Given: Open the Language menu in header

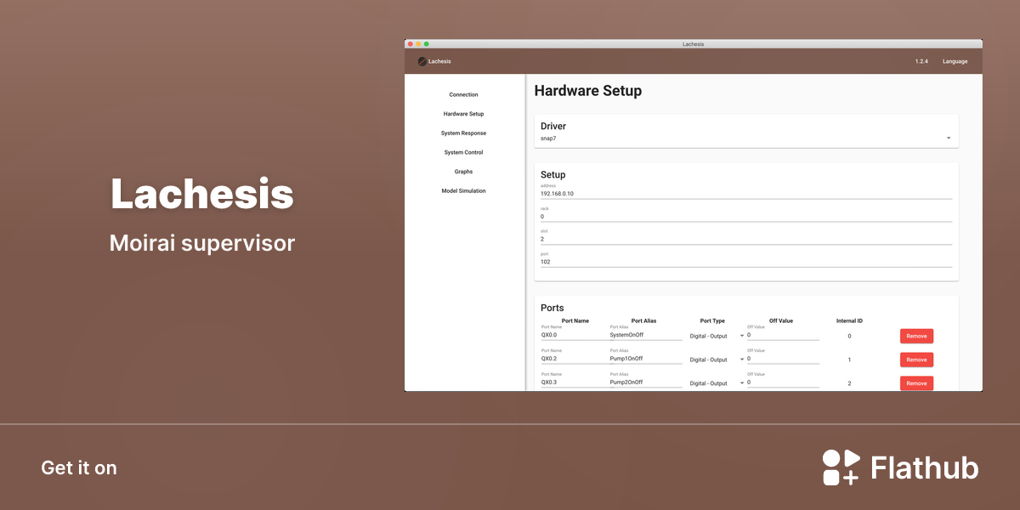Looking at the screenshot, I should pyautogui.click(x=955, y=61).
